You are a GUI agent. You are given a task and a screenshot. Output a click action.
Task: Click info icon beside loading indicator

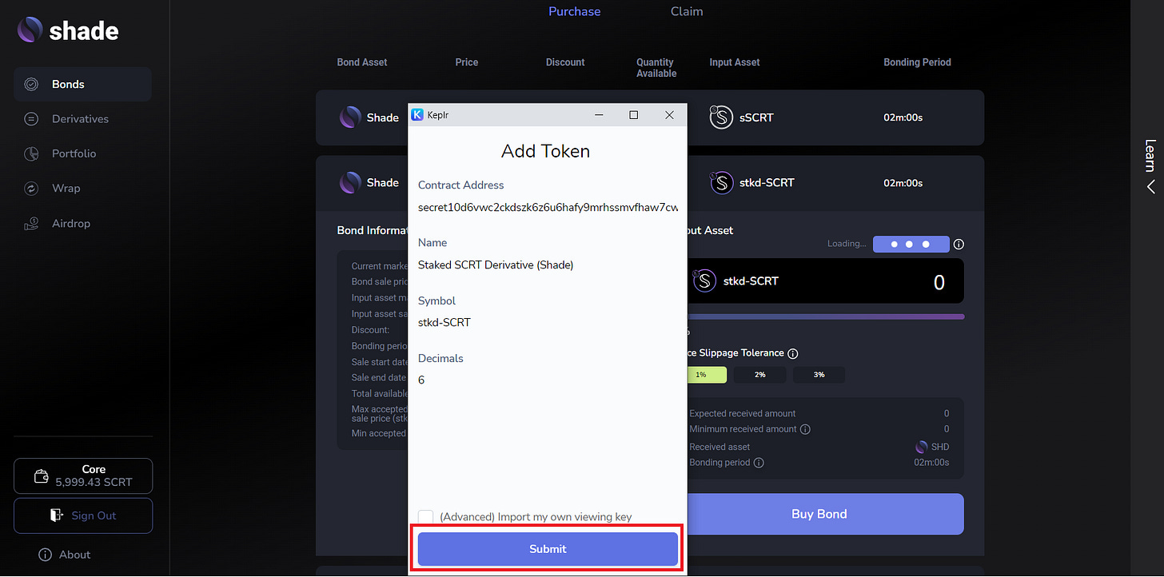coord(959,245)
